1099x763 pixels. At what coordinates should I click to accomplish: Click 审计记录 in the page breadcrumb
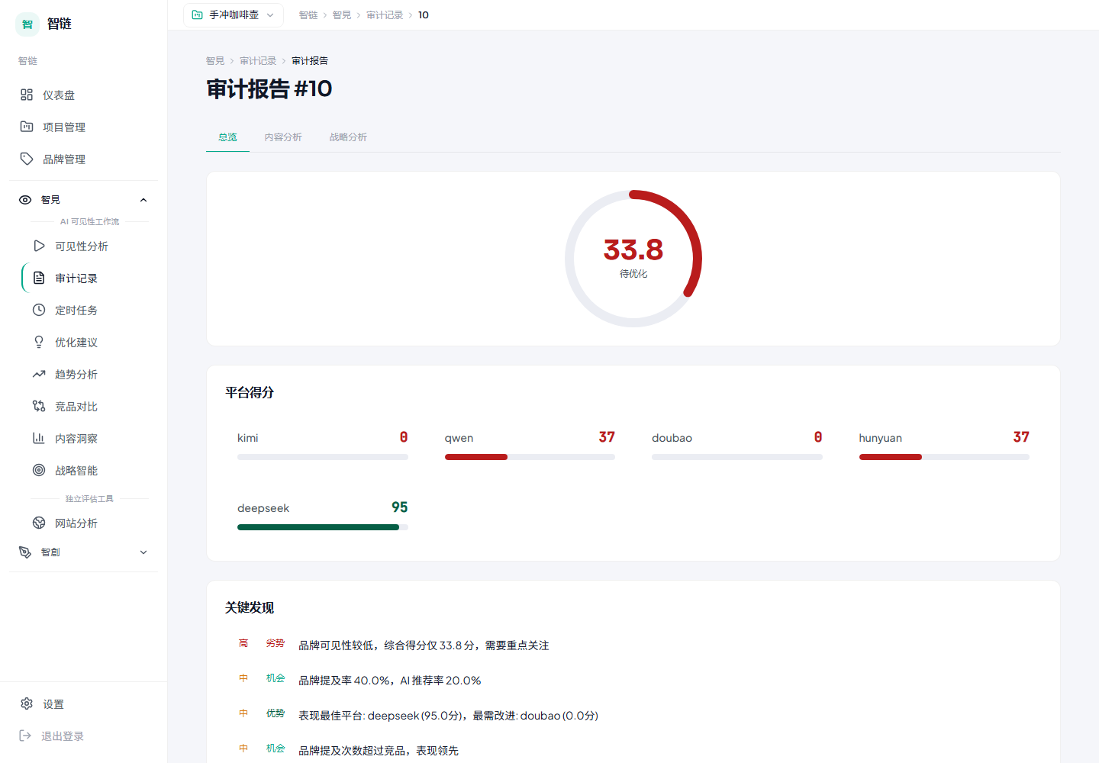tap(258, 61)
